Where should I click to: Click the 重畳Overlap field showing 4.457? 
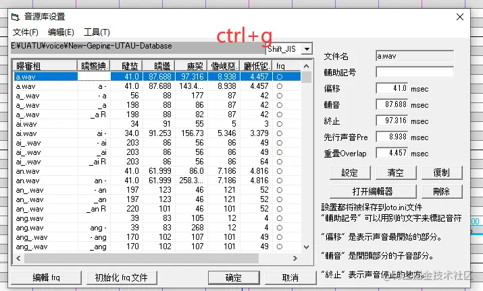pyautogui.click(x=392, y=153)
